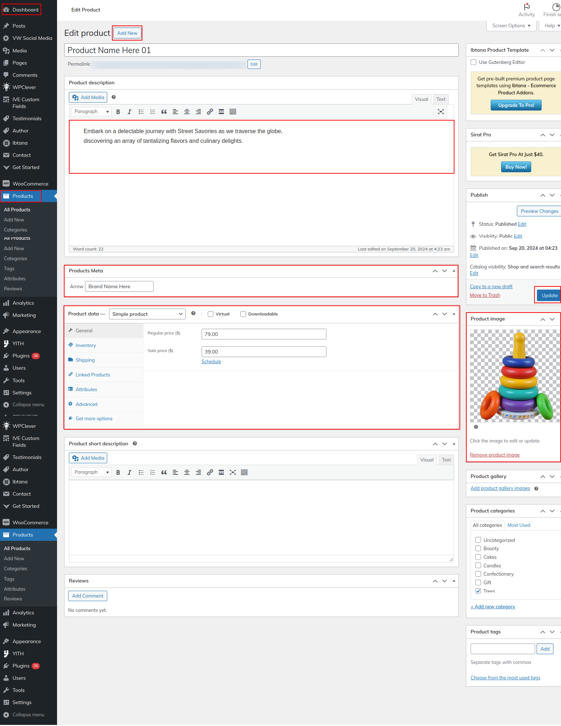Image resolution: width=561 pixels, height=726 pixels.
Task: Click bulleted list icon in short description toolbar
Action: click(x=141, y=473)
